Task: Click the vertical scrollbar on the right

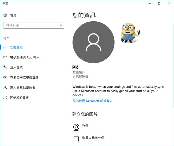Action: pos(173,66)
